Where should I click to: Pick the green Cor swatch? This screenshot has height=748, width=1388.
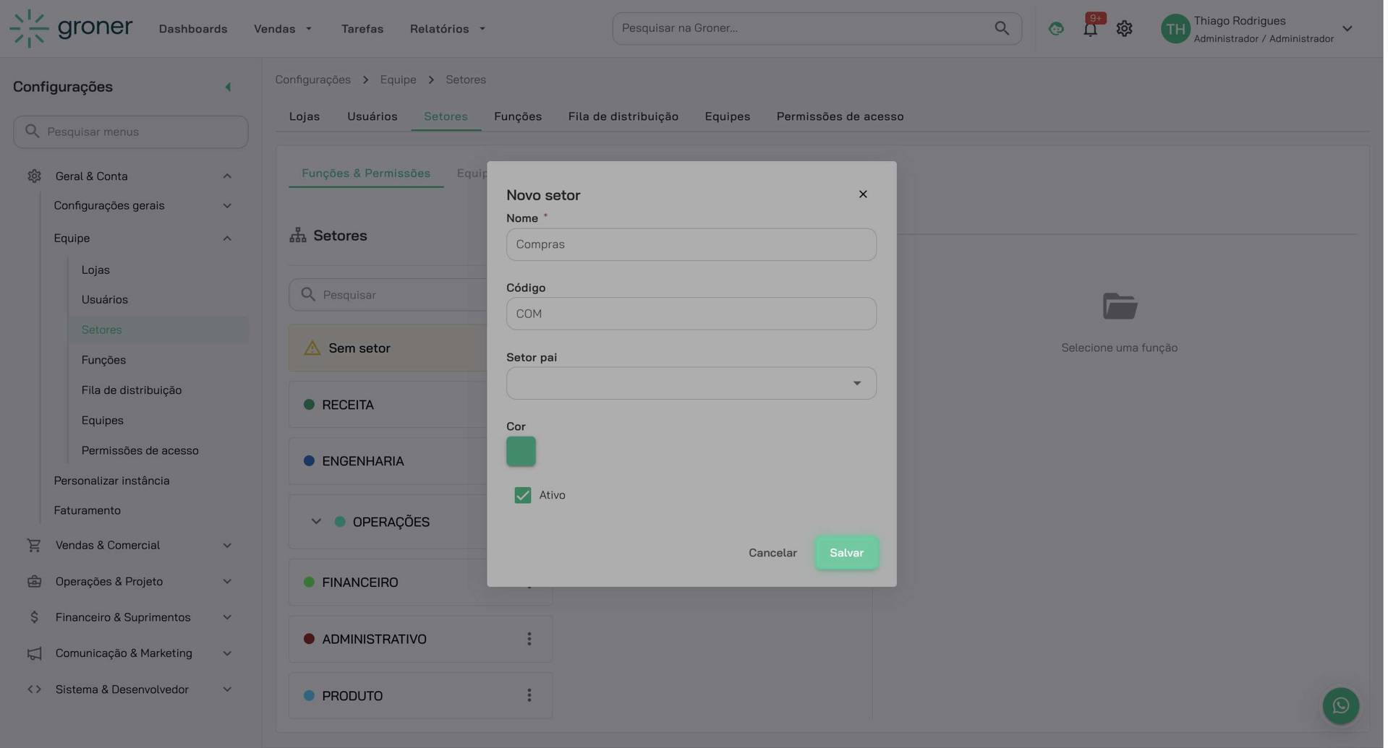(521, 452)
